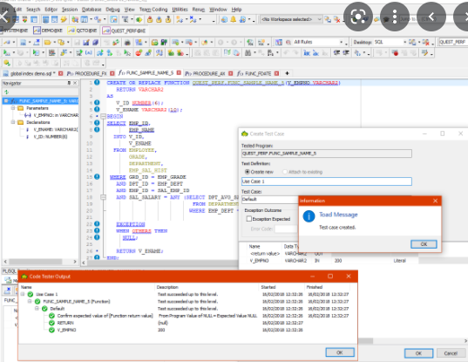
Task: Click the Navigator scroll right arrow
Action: tap(75, 262)
